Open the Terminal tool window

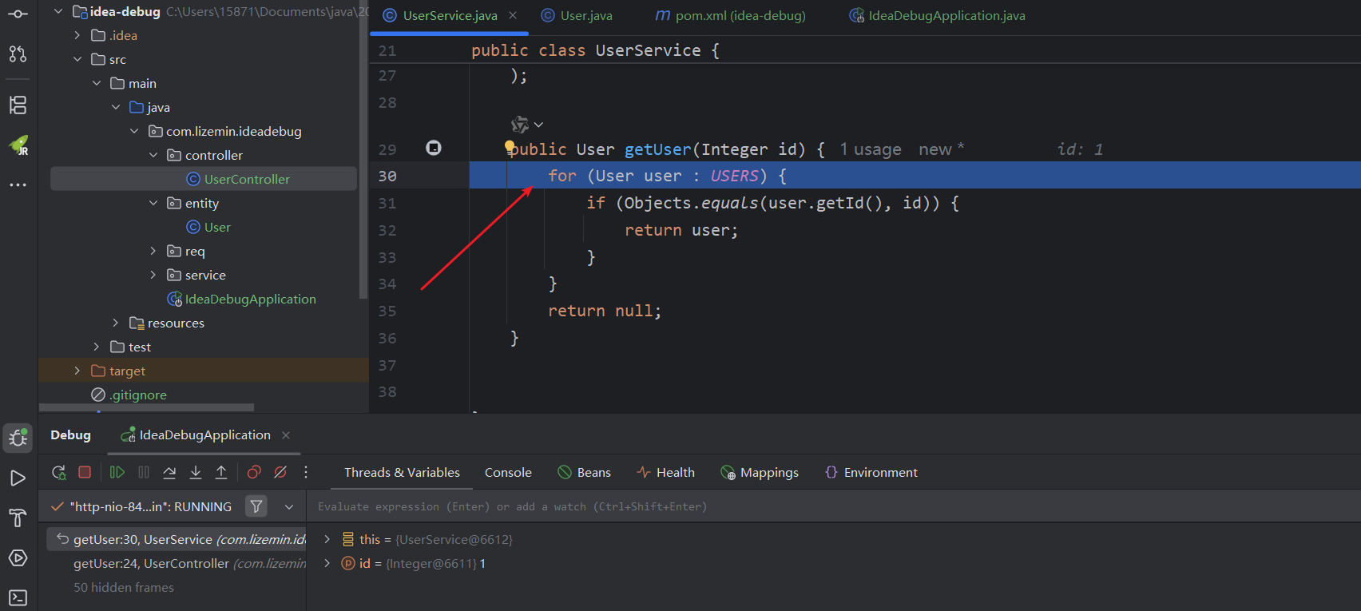click(18, 597)
